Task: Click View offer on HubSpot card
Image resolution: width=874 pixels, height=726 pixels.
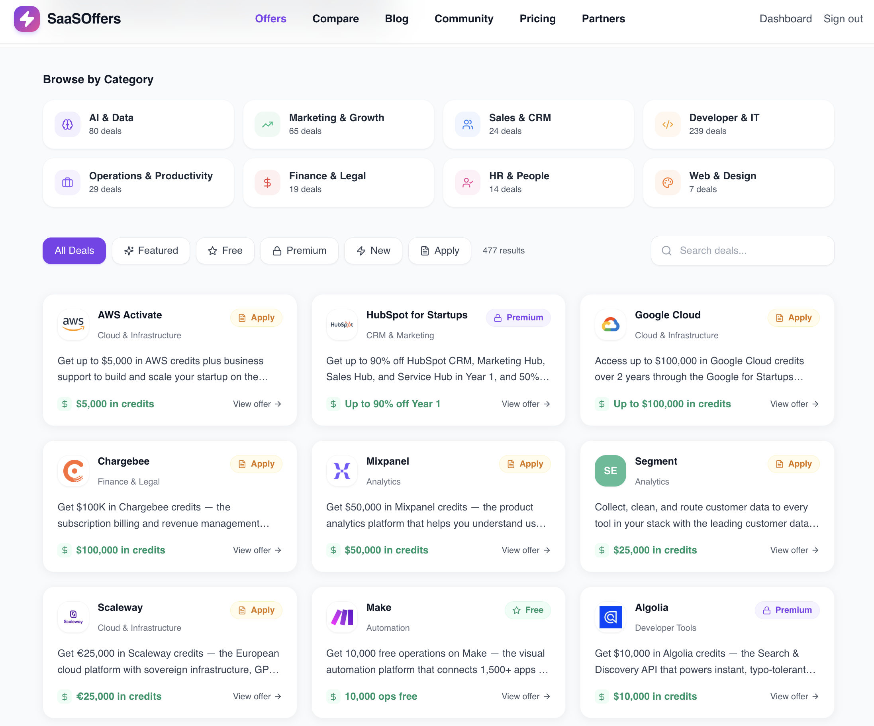Action: click(526, 404)
